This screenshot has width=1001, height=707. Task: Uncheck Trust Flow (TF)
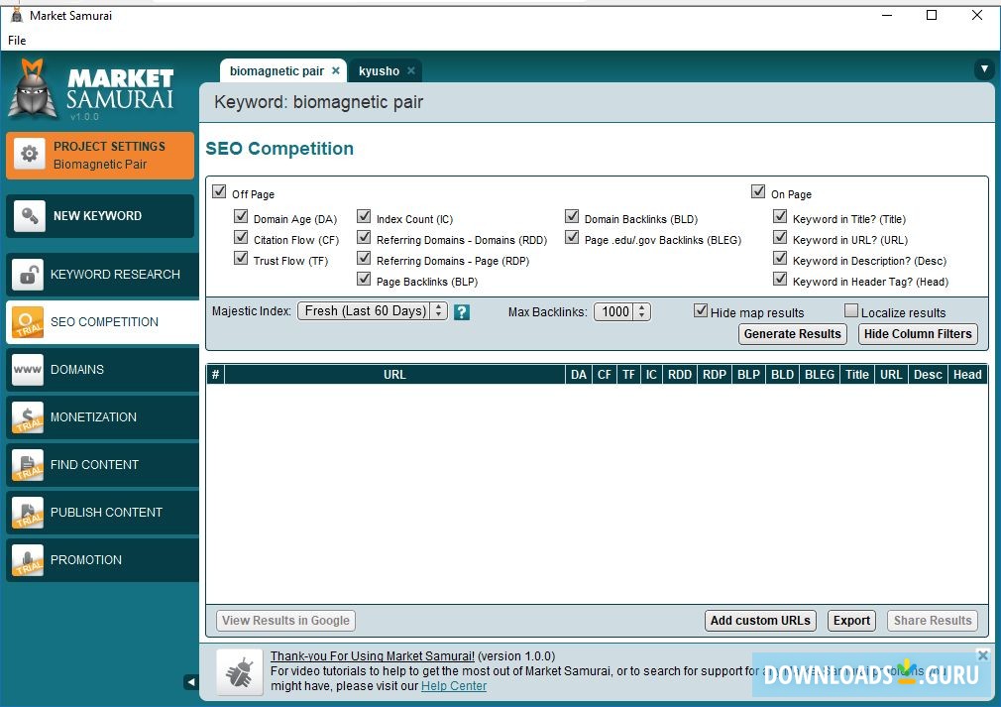tap(241, 258)
